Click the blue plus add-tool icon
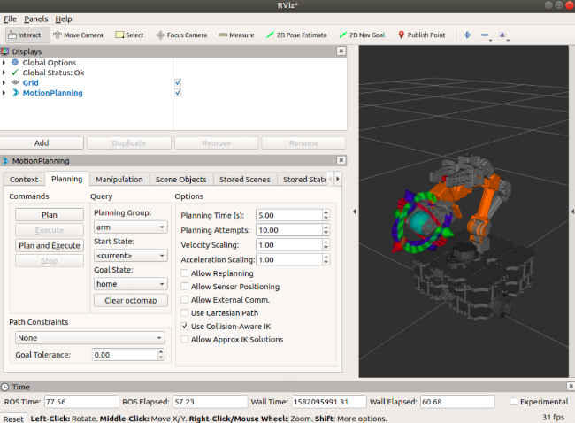 [x=467, y=35]
